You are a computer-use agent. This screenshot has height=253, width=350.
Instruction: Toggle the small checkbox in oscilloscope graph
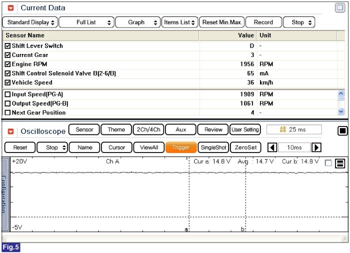click(x=328, y=163)
